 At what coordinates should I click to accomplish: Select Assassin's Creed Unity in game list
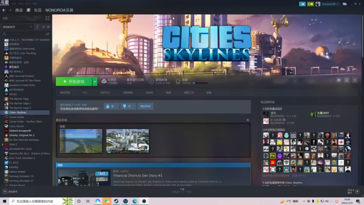[x=22, y=85]
